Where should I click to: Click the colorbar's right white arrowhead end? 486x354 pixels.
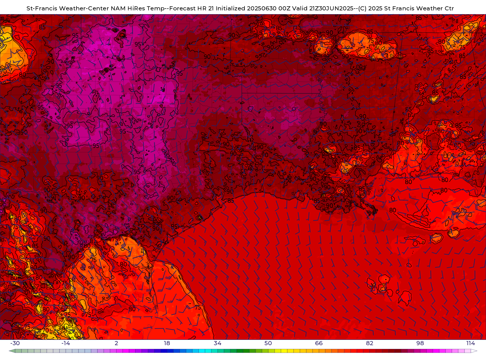474,351
